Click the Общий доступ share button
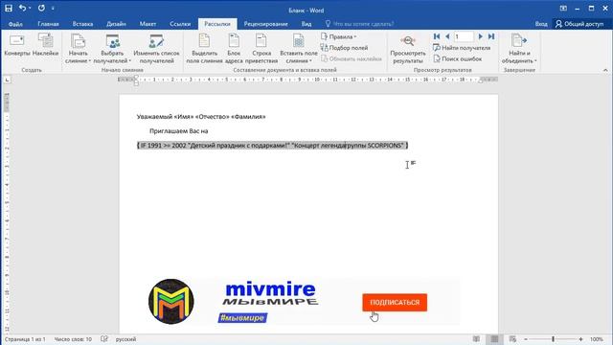The height and width of the screenshot is (345, 613). click(x=579, y=24)
